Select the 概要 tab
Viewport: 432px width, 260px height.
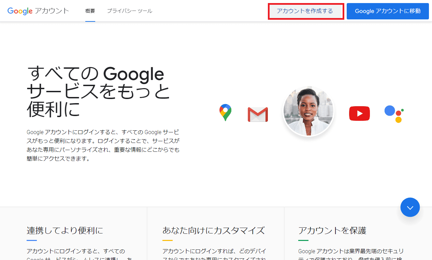pos(90,11)
